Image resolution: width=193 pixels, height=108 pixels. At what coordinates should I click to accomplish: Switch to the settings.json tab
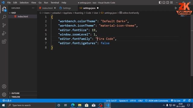coord(89,8)
